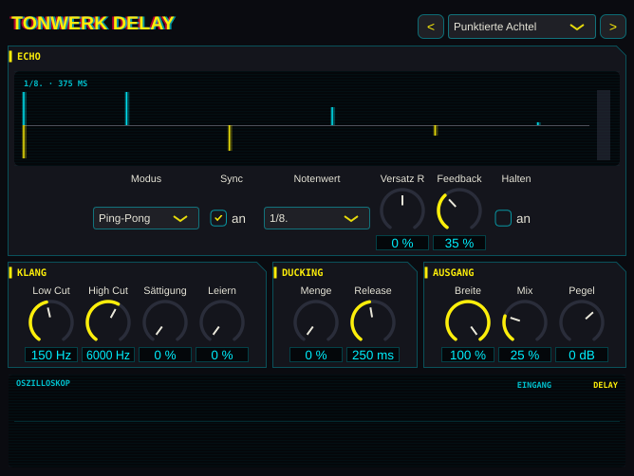
Task: Click the KLANG section title
Action: (31, 273)
